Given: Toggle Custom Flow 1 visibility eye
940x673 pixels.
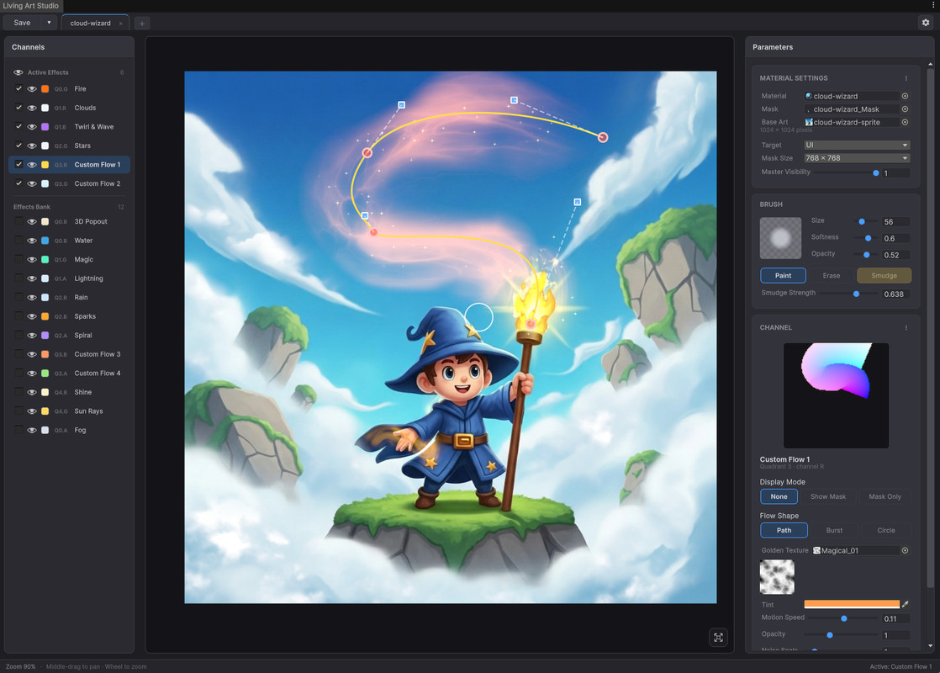Looking at the screenshot, I should [32, 164].
